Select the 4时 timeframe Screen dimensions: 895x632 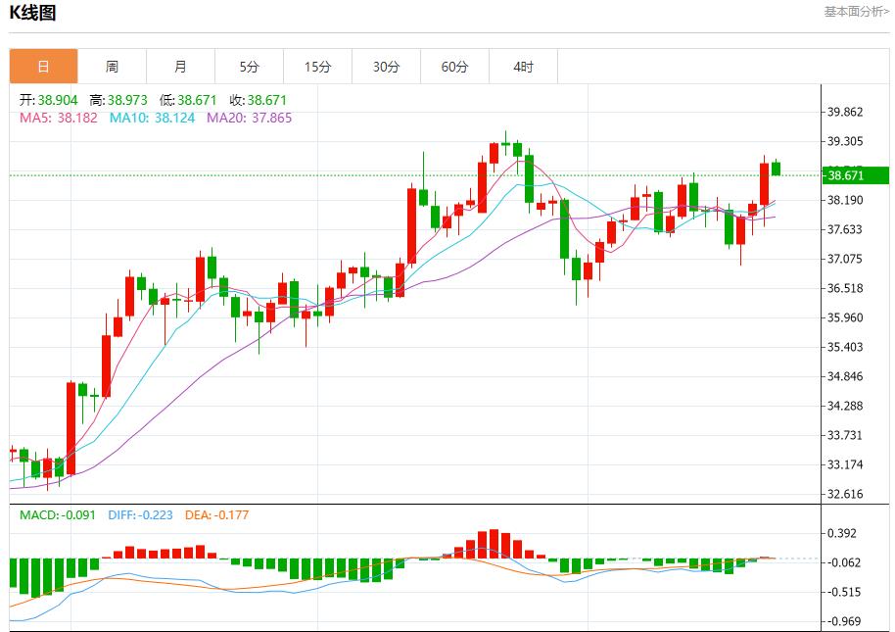524,66
